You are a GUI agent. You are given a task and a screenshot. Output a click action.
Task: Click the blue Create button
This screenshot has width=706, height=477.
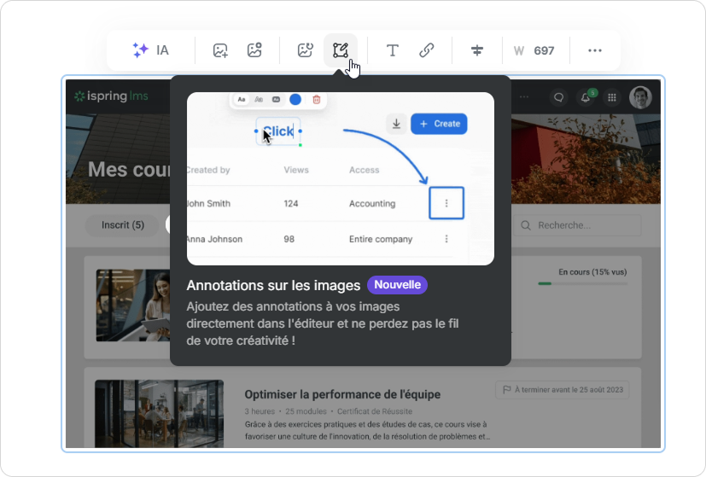point(439,124)
